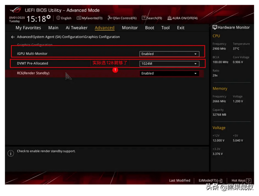Screen dimensions: 259x196
Task: Click Search(F9) label
Action: point(154,18)
